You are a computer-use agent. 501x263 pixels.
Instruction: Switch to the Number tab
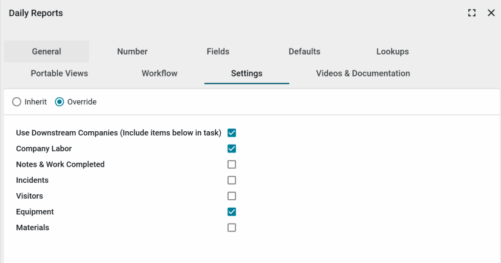click(x=132, y=52)
